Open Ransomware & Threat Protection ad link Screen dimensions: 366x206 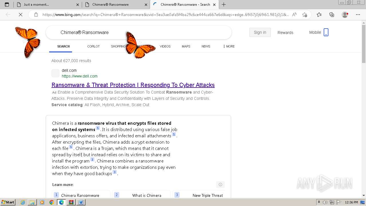[133, 85]
